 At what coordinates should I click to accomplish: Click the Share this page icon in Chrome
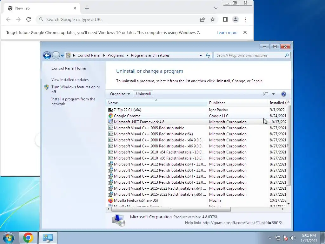click(x=202, y=19)
